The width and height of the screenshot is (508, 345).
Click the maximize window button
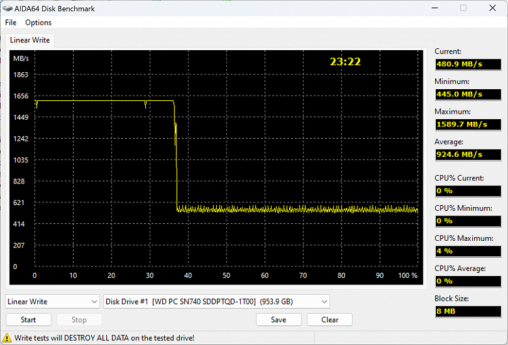click(463, 8)
